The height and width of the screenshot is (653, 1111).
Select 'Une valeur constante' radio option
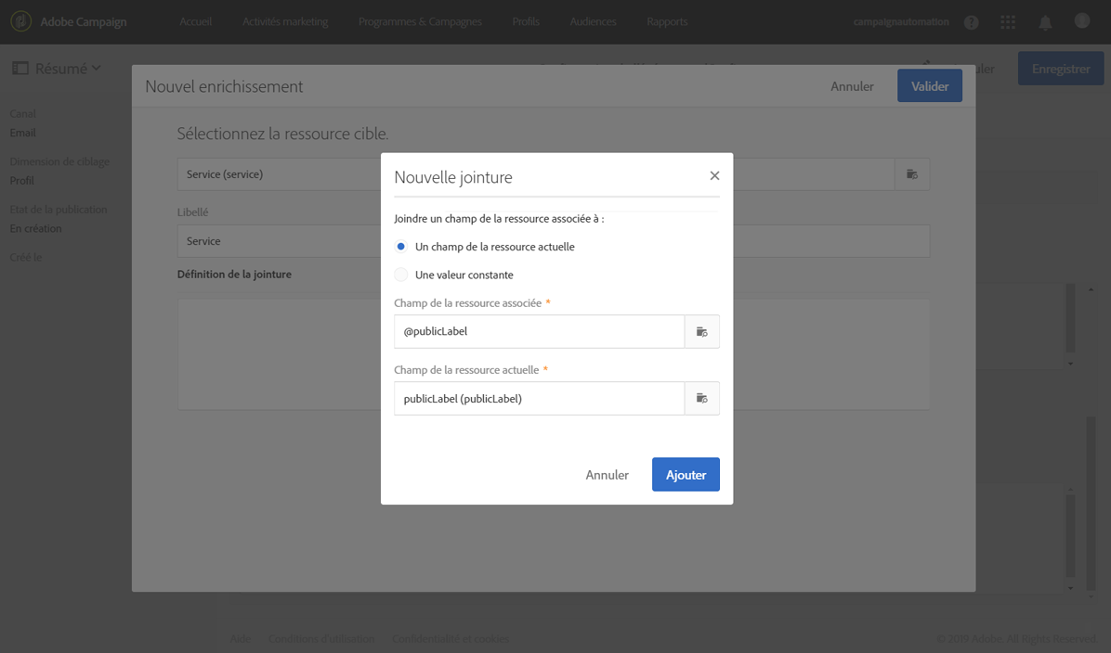click(x=401, y=275)
